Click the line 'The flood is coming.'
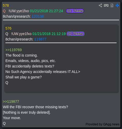Viewport: 122px width, 129px height. point(21,55)
